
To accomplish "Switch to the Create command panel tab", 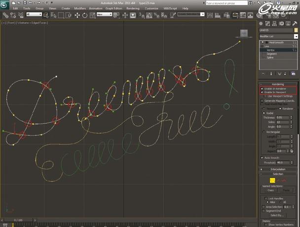I will pos(261,24).
